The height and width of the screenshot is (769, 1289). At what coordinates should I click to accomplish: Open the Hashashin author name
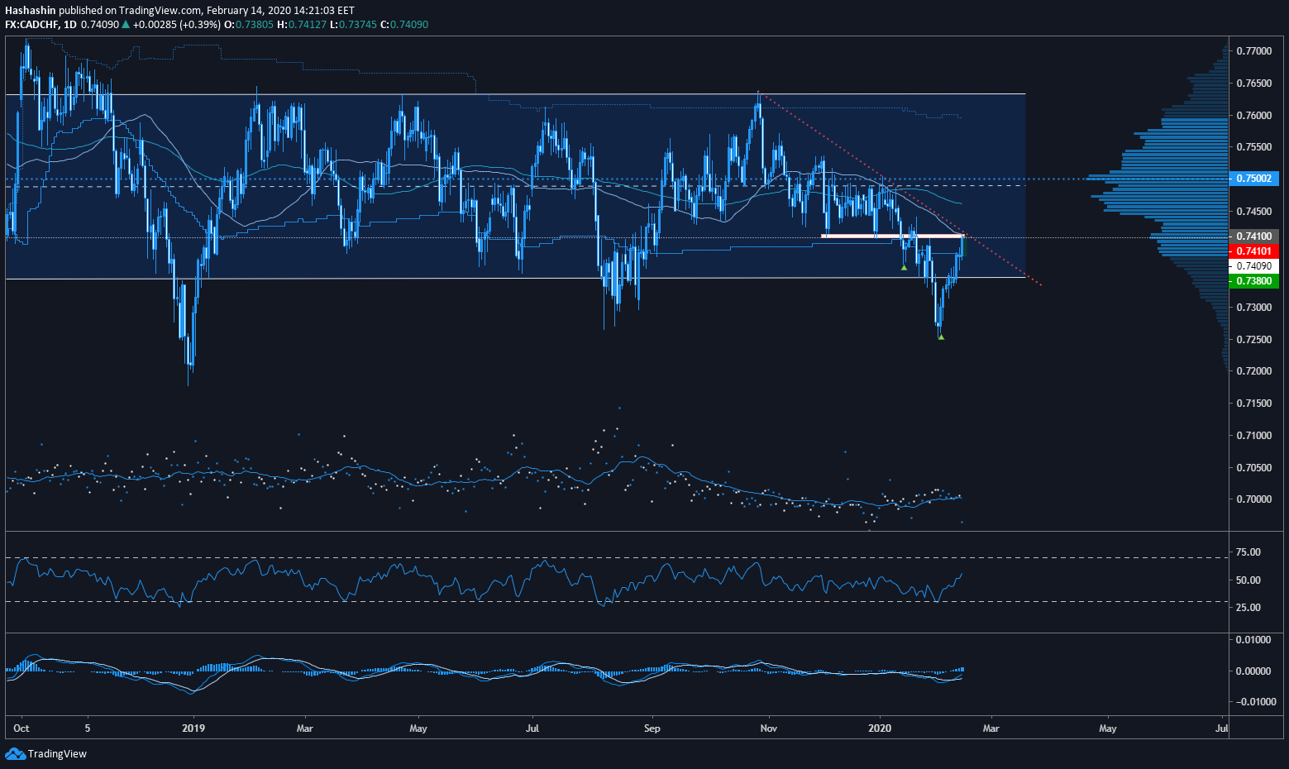tap(30, 10)
